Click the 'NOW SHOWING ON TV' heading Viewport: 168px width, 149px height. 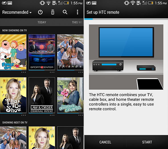tap(15, 30)
